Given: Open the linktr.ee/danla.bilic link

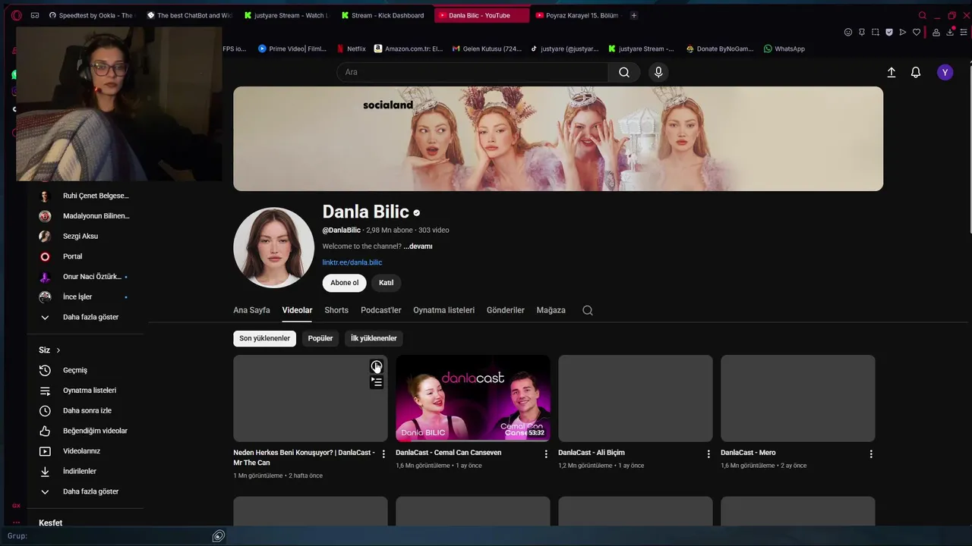Looking at the screenshot, I should click(352, 262).
